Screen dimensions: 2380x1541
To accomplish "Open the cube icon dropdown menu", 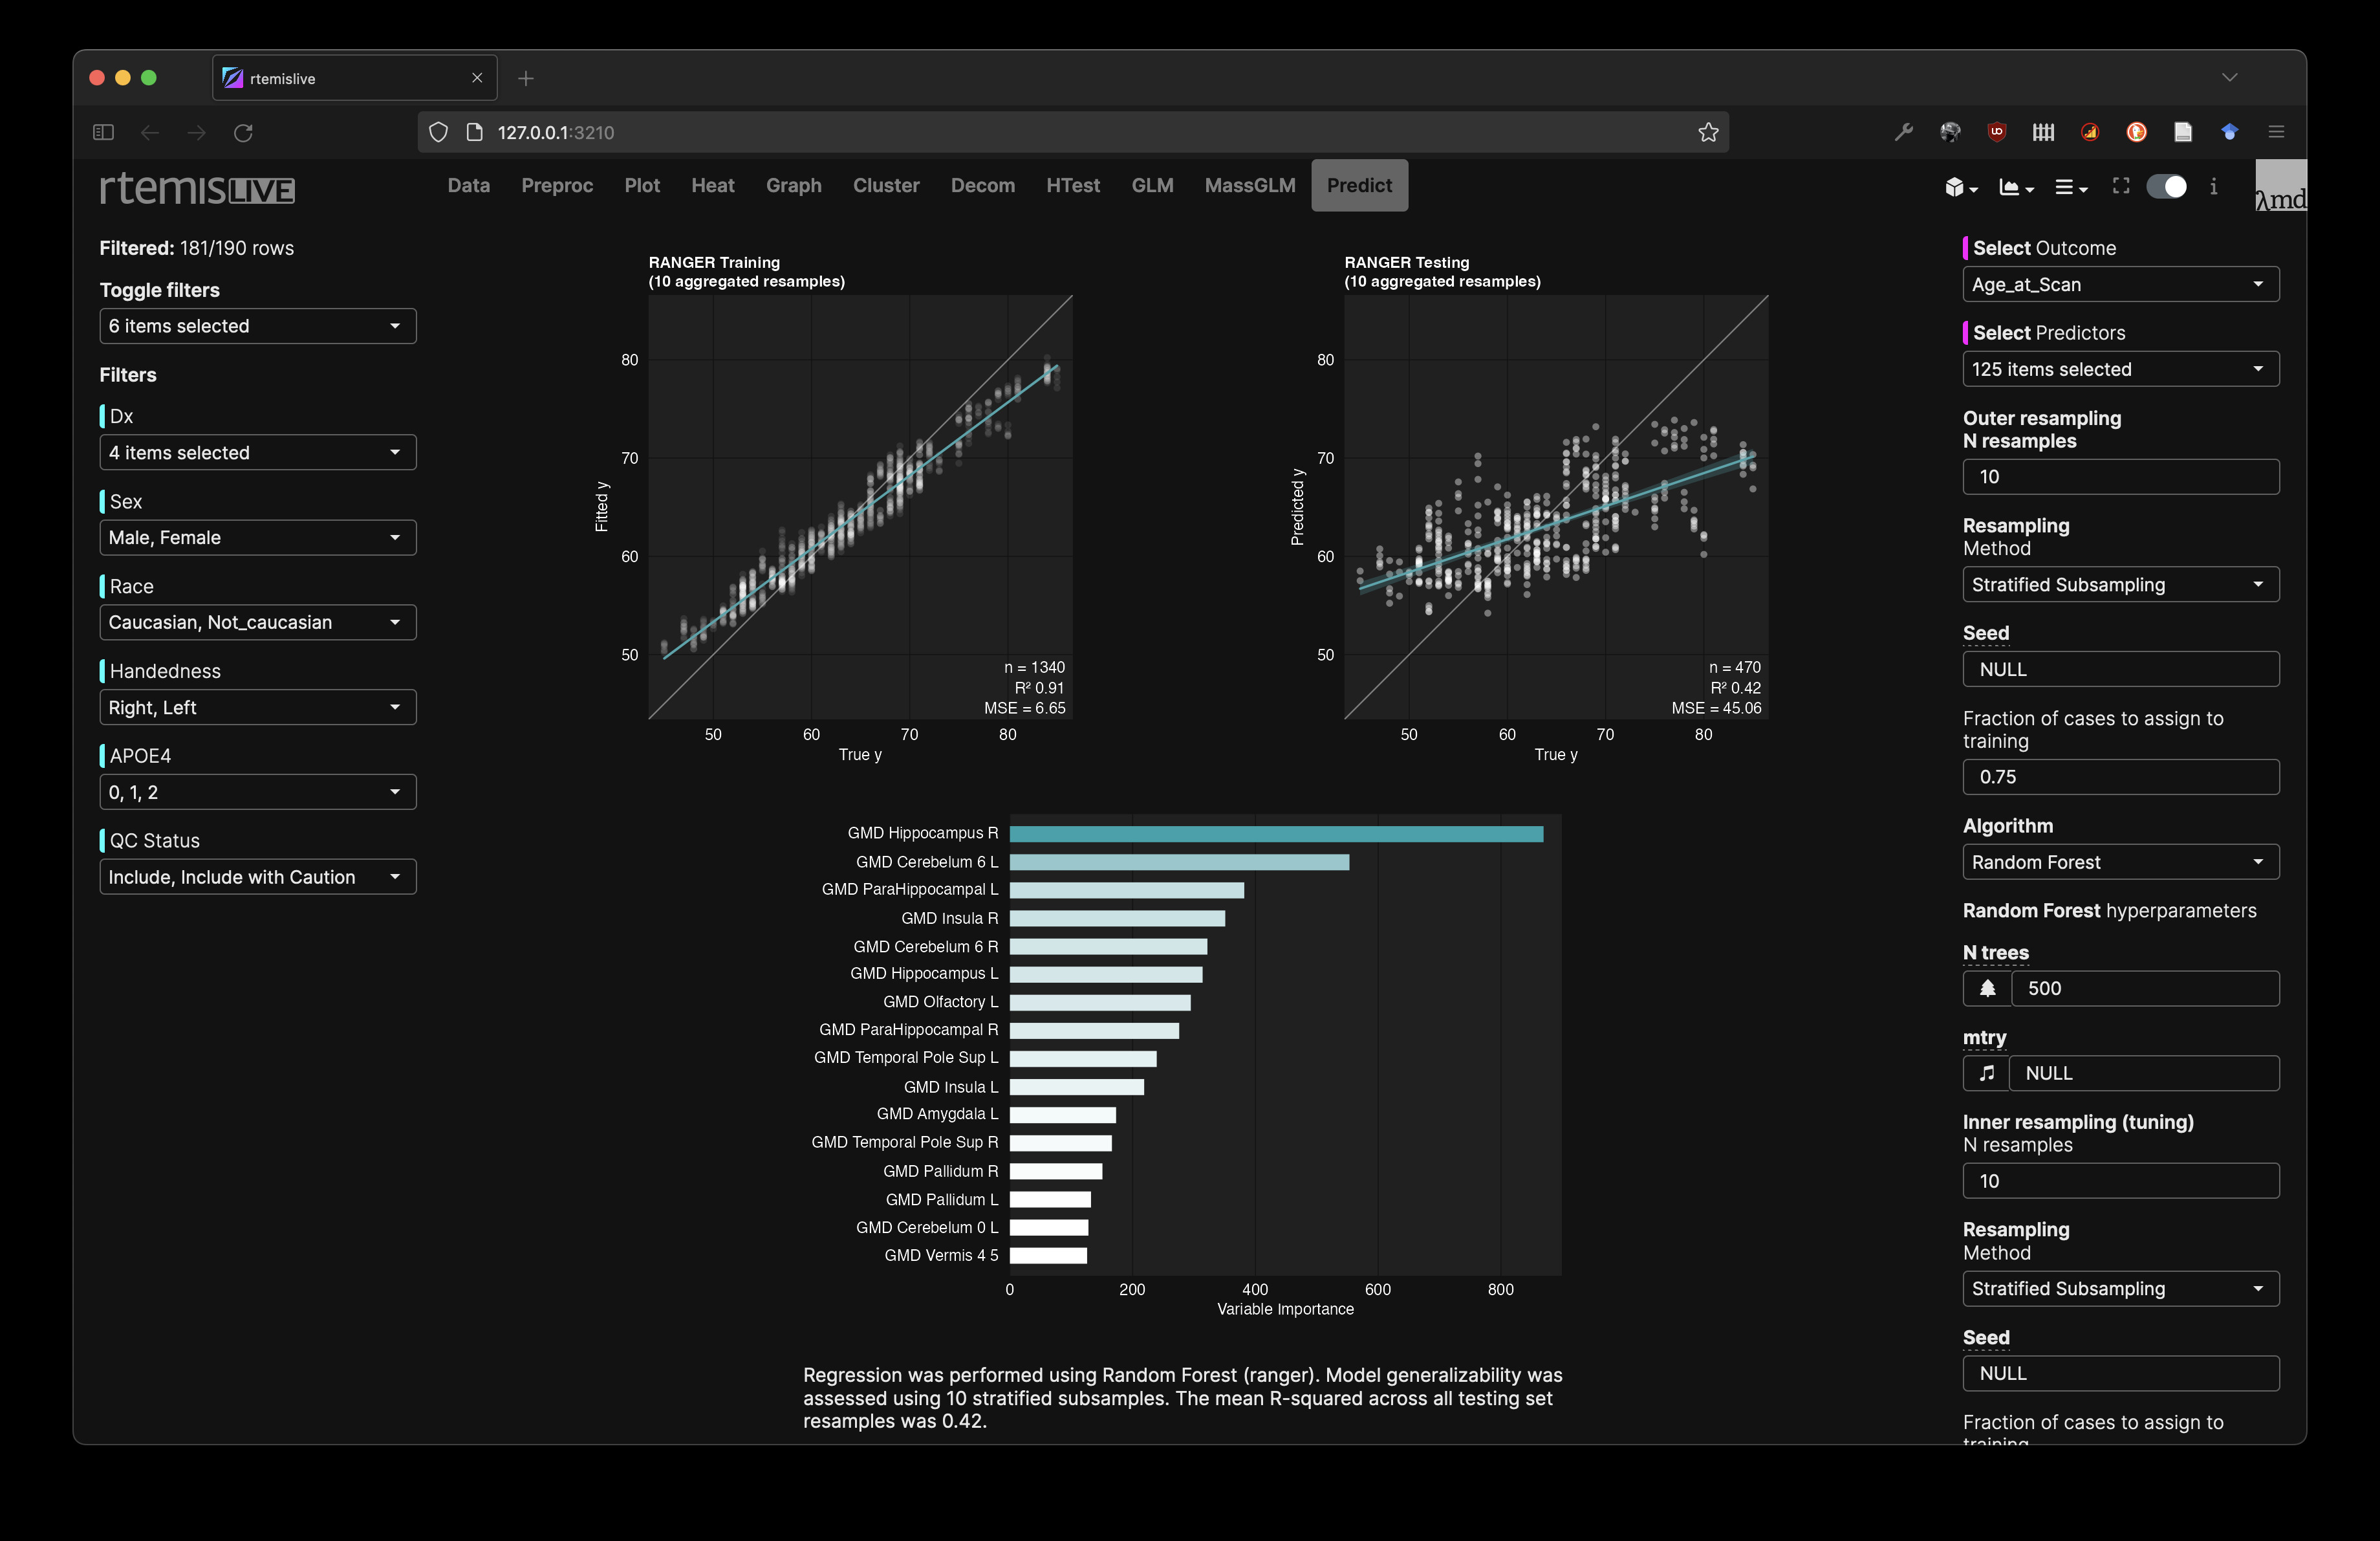I will coord(1960,187).
